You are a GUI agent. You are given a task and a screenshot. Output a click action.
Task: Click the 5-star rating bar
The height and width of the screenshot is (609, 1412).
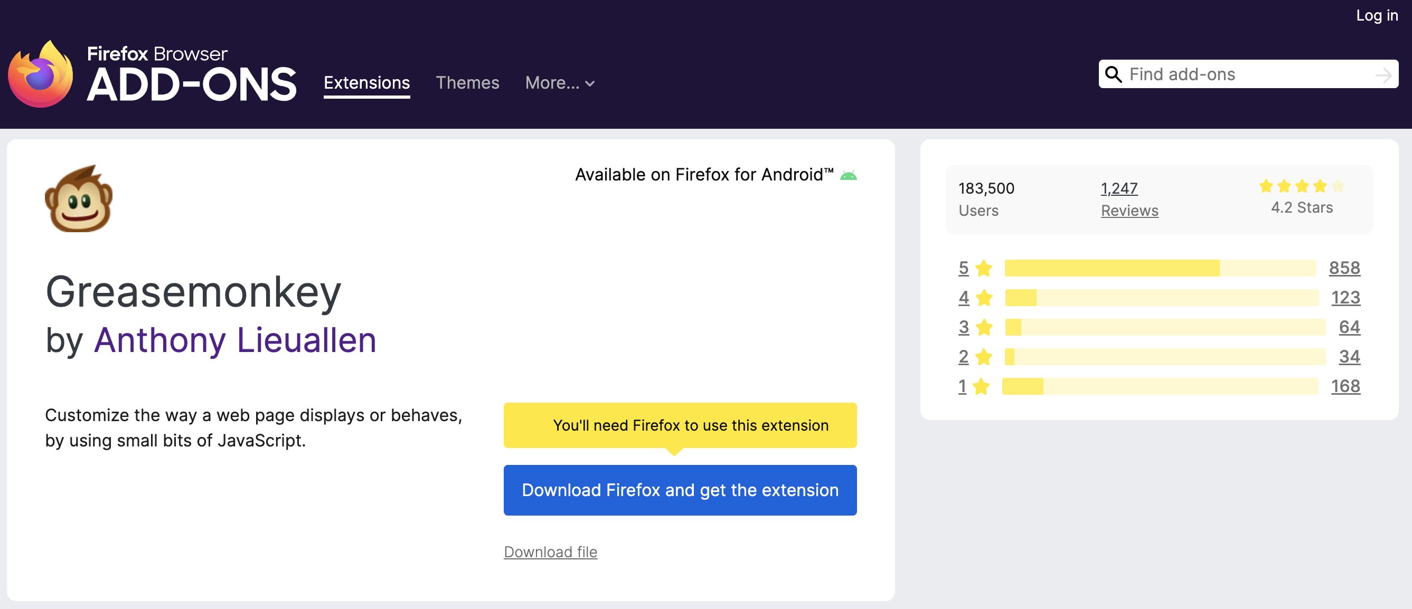[1160, 269]
